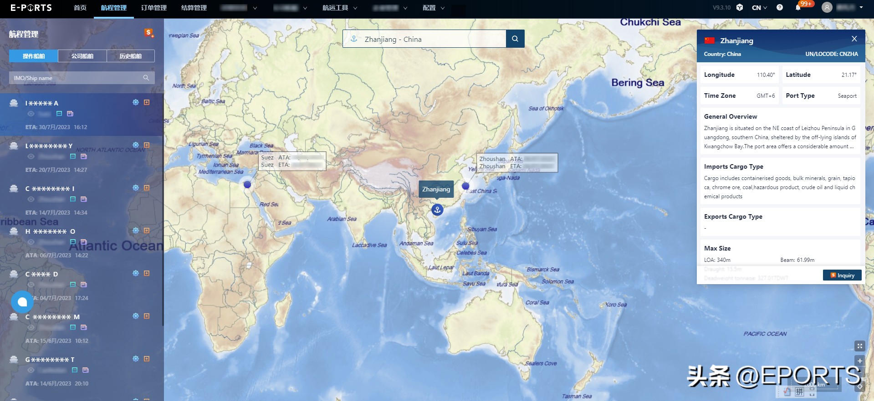This screenshot has width=874, height=401.
Task: Select vessel row L********* Y
Action: click(x=82, y=157)
